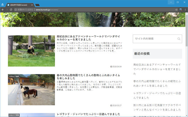Click the browser Back arrow
Screen dimensions: 188x117
click(2, 10)
